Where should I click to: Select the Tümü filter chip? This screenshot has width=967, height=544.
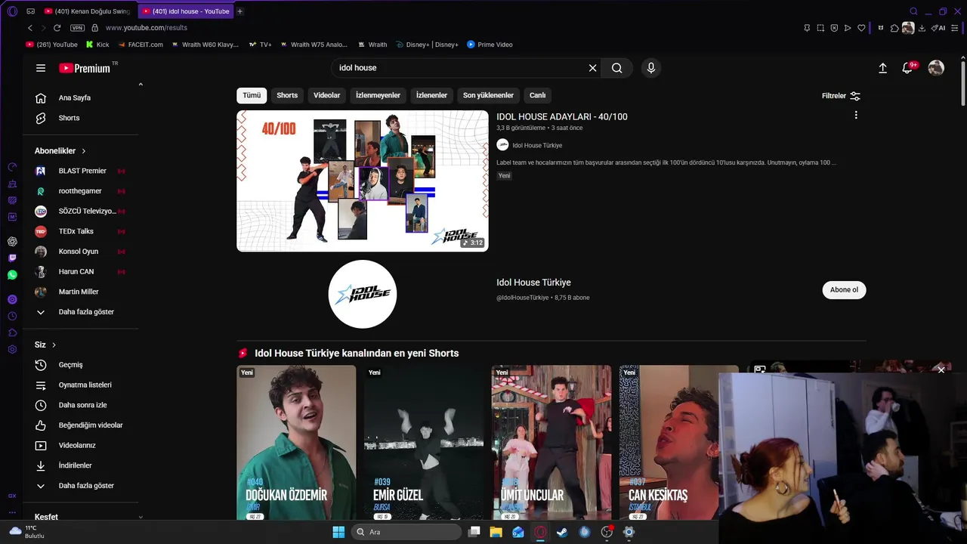pos(252,95)
